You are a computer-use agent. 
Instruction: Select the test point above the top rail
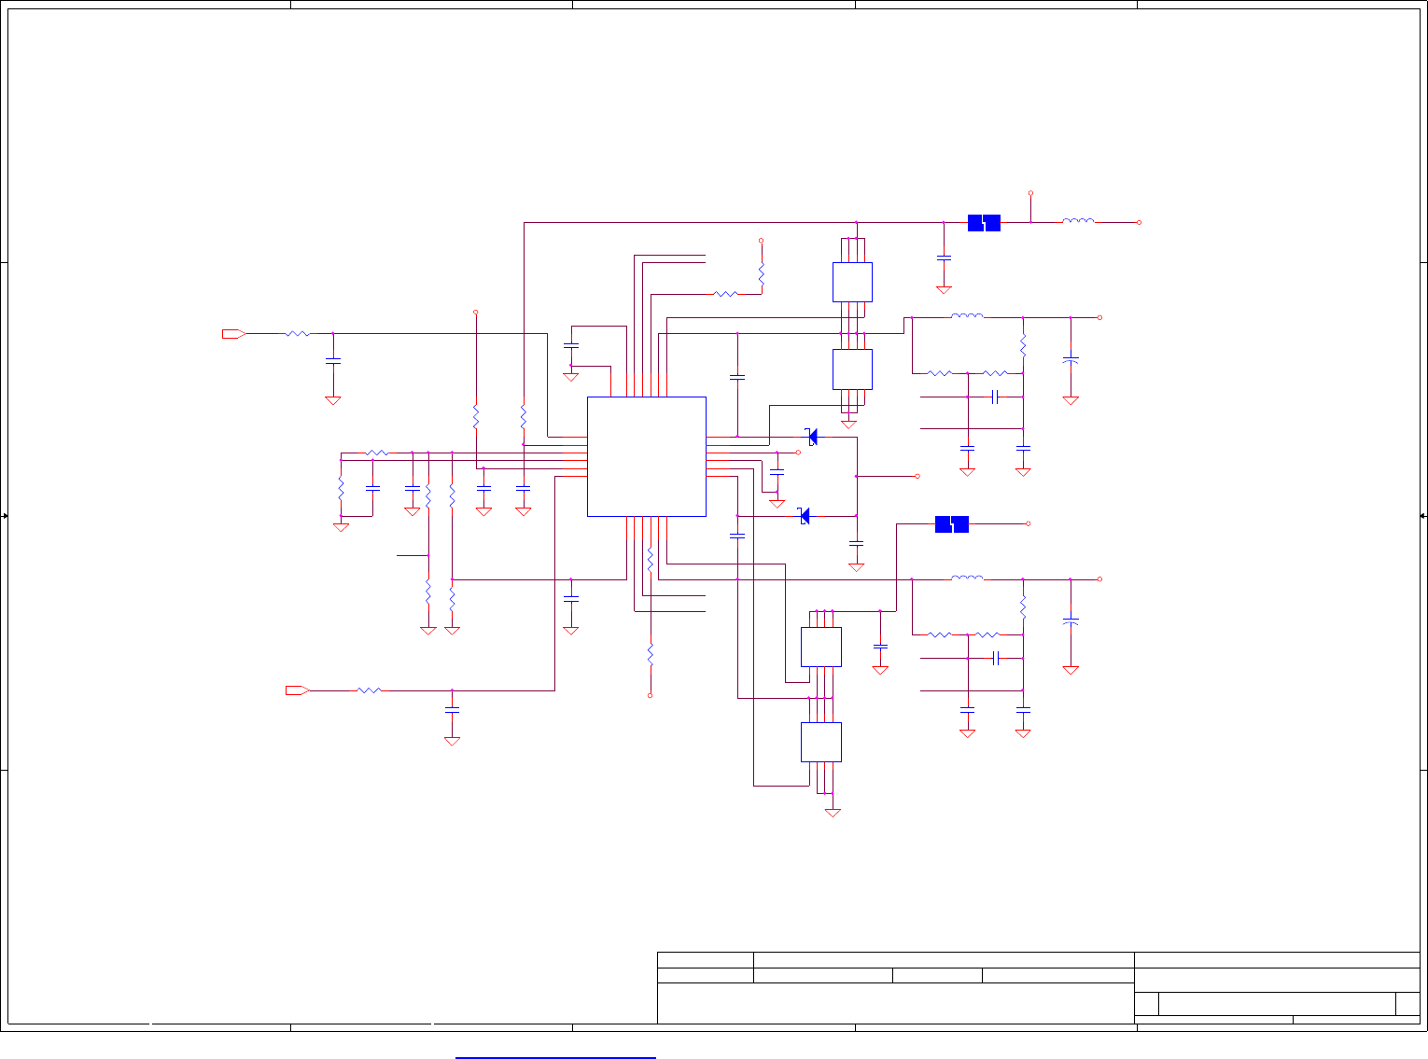[1030, 193]
